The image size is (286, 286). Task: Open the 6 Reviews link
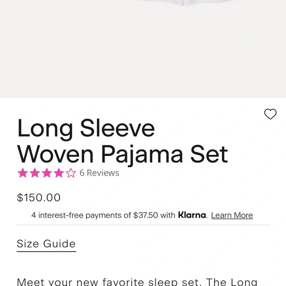click(100, 173)
